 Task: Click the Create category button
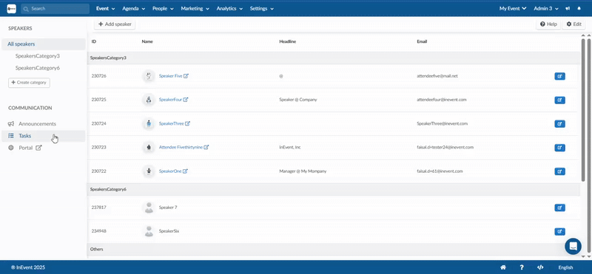(29, 83)
